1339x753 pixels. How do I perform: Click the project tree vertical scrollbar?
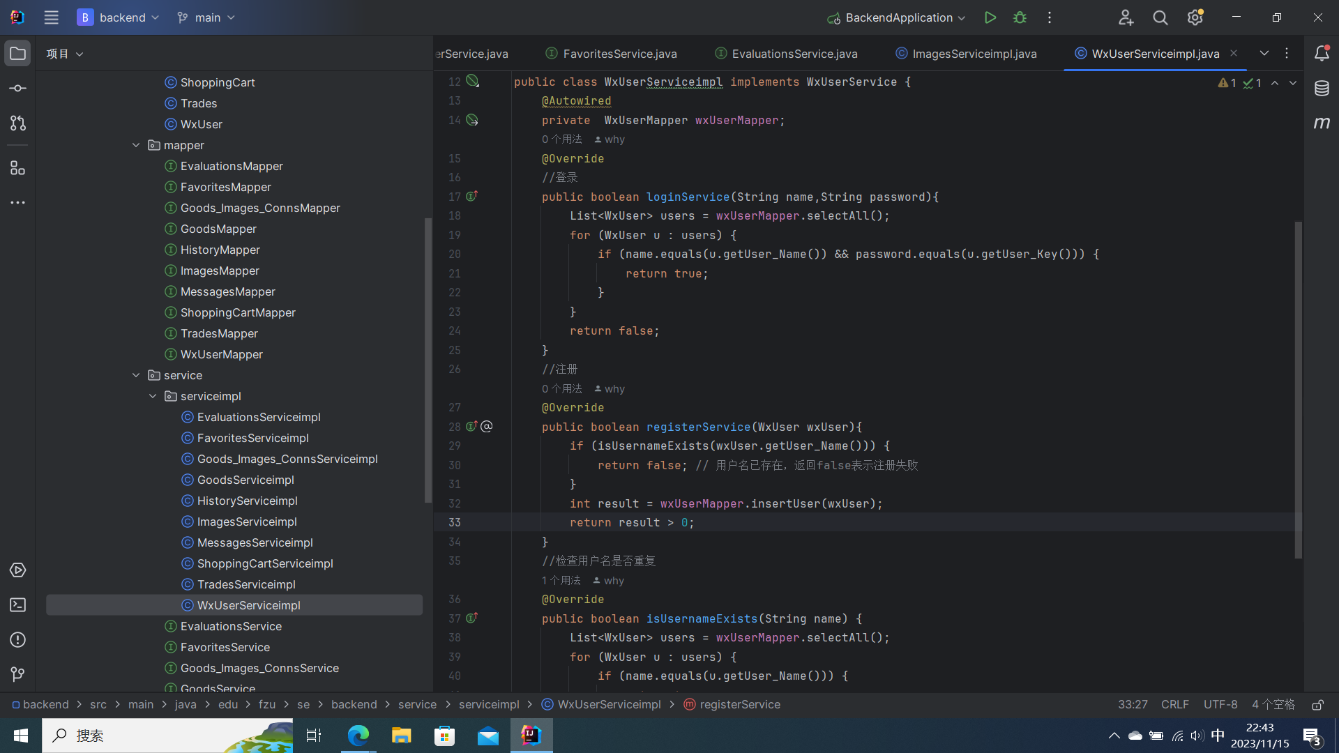click(428, 360)
